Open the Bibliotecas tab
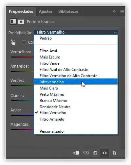The height and width of the screenshot is (165, 131). pyautogui.click(x=68, y=11)
